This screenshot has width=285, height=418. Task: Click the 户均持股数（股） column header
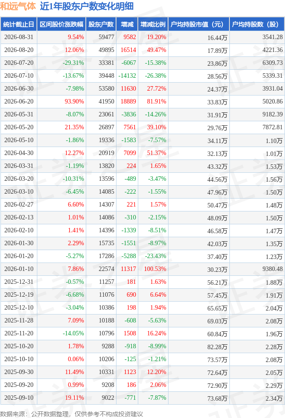(257, 24)
